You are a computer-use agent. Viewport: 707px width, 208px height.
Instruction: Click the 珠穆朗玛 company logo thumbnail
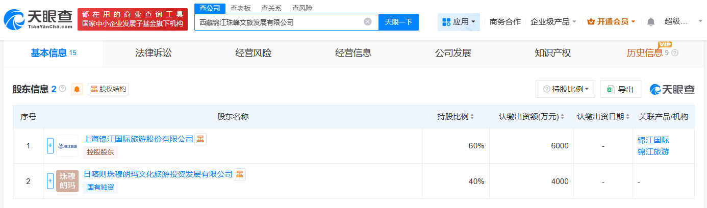(67, 181)
